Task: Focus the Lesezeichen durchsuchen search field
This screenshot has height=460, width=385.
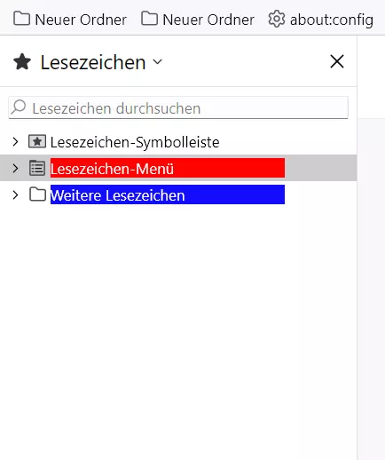Action: pos(178,107)
